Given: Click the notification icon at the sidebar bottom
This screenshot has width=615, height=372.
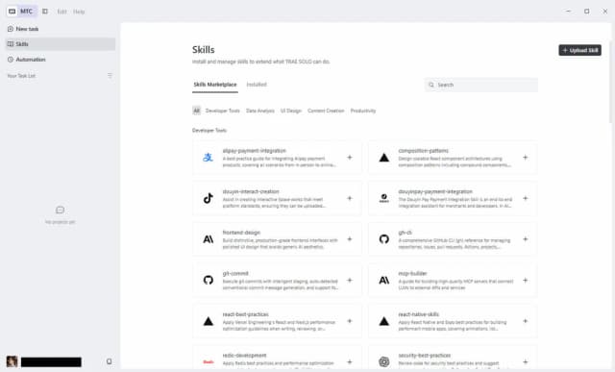Looking at the screenshot, I should pos(109,361).
